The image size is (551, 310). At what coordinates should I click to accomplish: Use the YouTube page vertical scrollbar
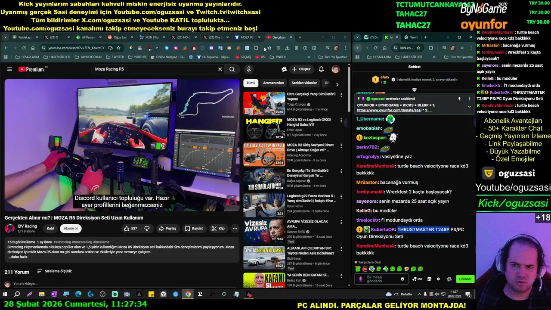click(349, 88)
